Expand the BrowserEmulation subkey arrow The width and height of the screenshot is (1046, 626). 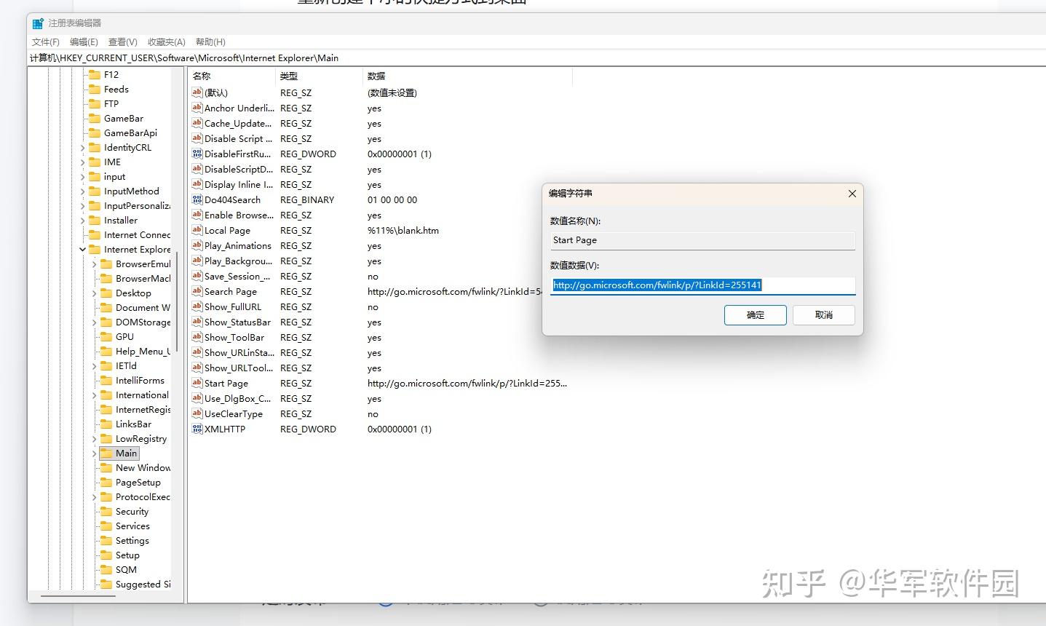pos(94,264)
